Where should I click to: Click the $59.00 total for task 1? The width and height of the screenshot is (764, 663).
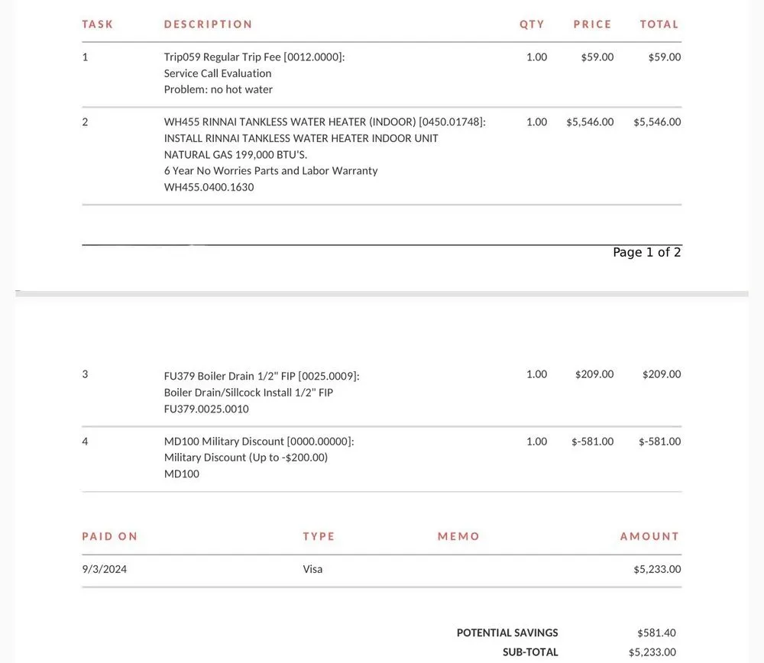[x=664, y=57]
